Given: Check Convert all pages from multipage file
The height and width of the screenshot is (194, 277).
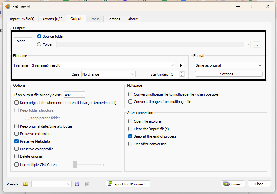Looking at the screenshot, I should [x=130, y=102].
